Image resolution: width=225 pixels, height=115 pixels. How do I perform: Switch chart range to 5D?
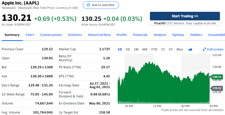point(128,49)
